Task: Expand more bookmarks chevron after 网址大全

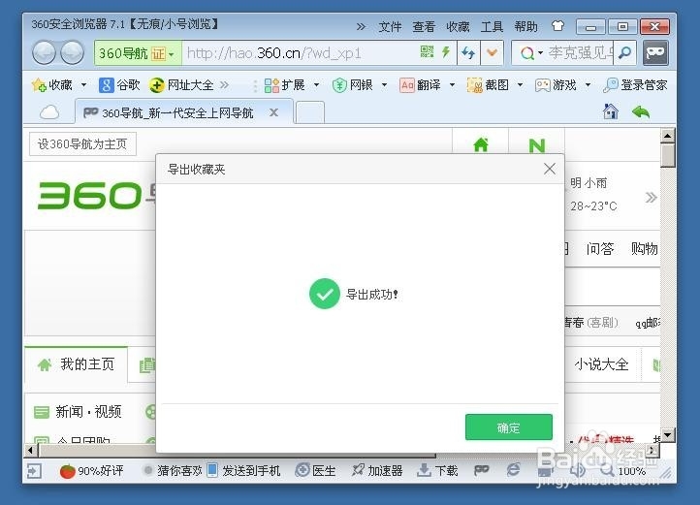Action: (224, 85)
